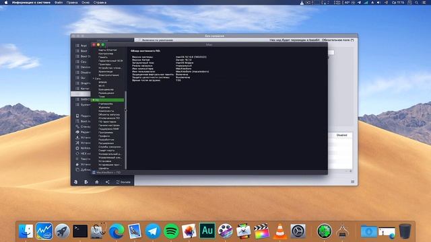Screen dimensions: 431x242
Task: Select 'Брандмауэр' in the sidebar
Action: tap(106, 89)
